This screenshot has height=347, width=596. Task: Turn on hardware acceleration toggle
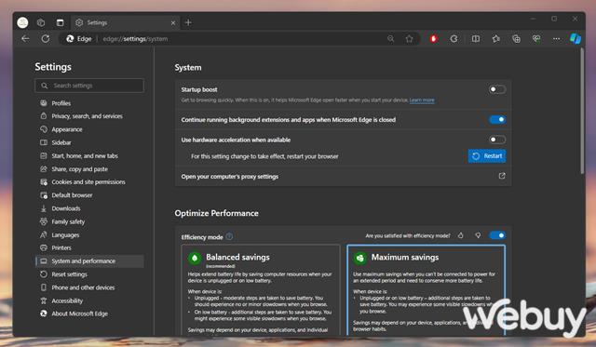point(497,140)
